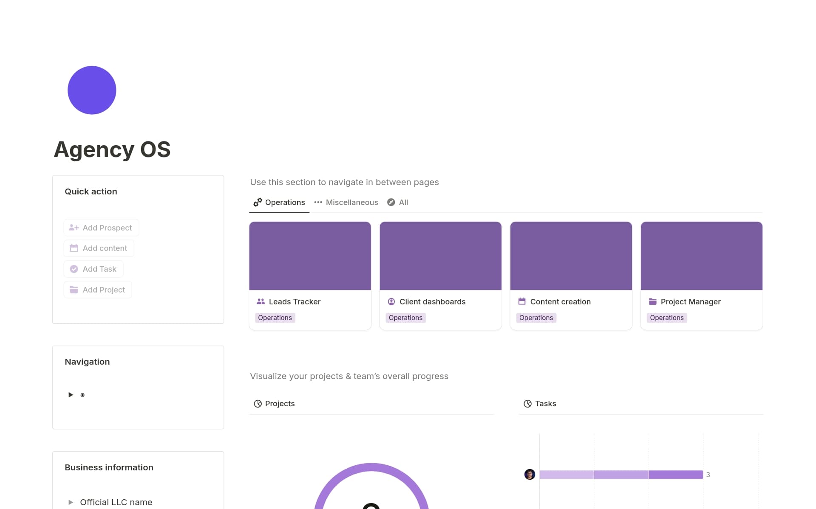Click the compass icon next to All
816x509 pixels.
pos(391,202)
